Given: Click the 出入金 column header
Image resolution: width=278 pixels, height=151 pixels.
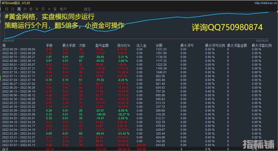Looking at the screenshot, I should point(142,45).
